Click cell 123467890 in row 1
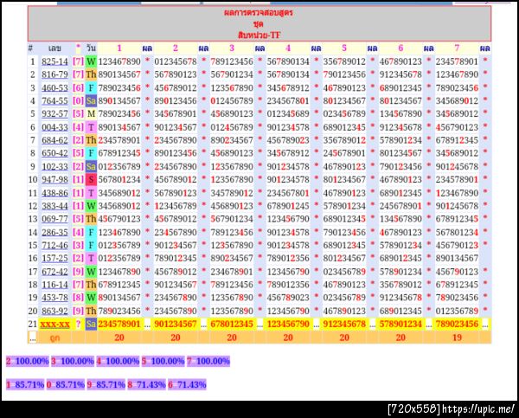The width and height of the screenshot is (519, 418). pos(119,61)
